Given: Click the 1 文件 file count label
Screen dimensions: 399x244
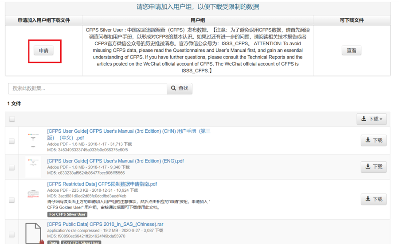Looking at the screenshot, I should (14, 104).
